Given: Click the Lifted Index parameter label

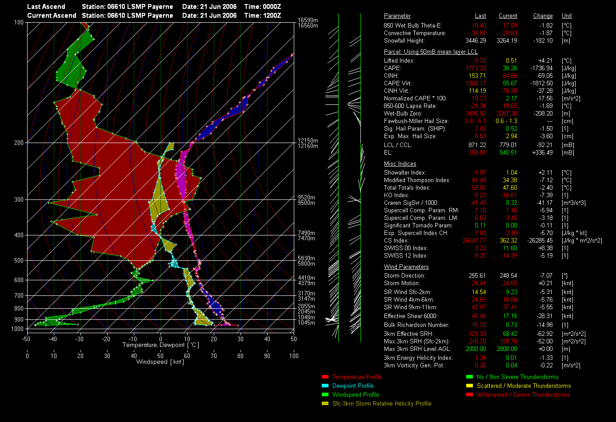Looking at the screenshot, I should (399, 61).
